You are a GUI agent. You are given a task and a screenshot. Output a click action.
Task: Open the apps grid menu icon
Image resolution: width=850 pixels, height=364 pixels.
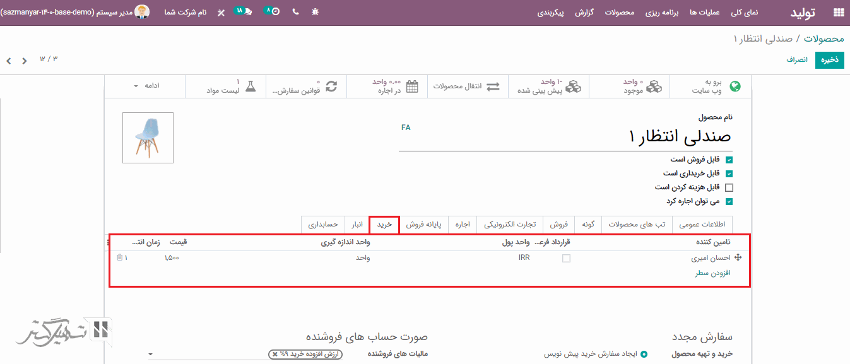[838, 12]
